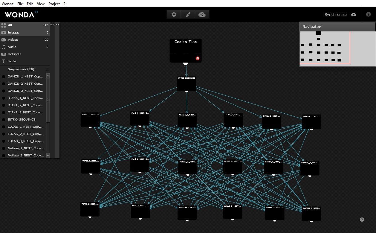The width and height of the screenshot is (376, 233).
Task: Click the Hotspots B icon
Action: pyautogui.click(x=4, y=54)
